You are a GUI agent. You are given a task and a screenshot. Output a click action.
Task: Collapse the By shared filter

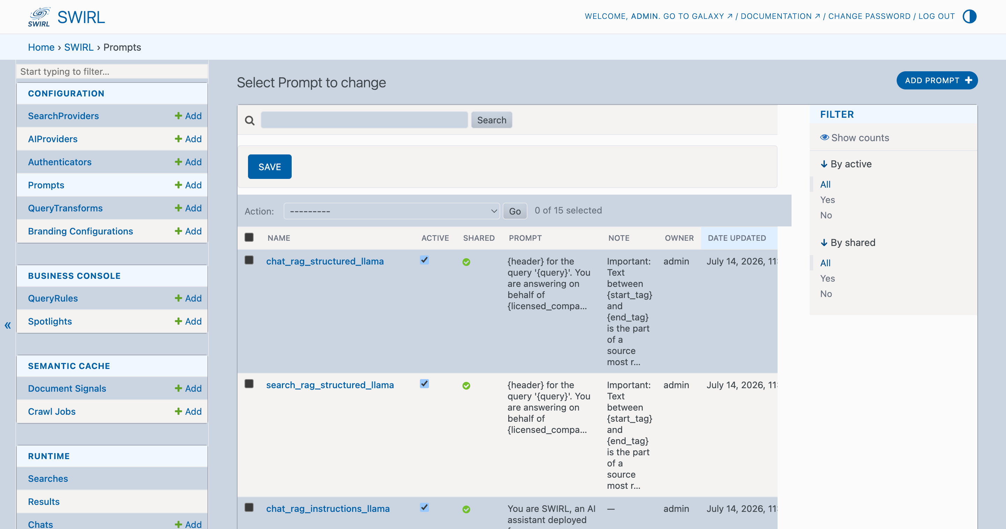coord(848,242)
